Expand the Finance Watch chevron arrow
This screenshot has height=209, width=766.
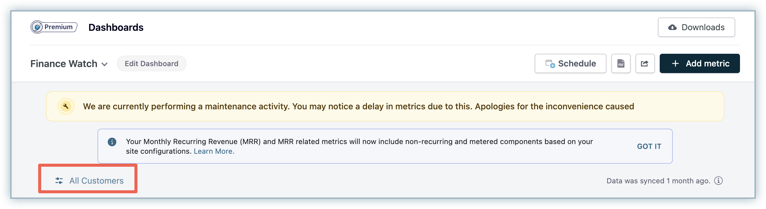tap(104, 64)
